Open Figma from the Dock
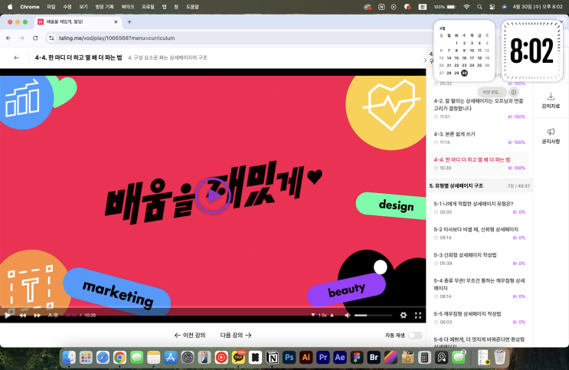 357,358
